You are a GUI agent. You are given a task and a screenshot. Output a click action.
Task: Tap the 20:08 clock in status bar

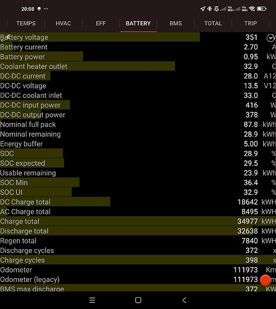pyautogui.click(x=28, y=9)
